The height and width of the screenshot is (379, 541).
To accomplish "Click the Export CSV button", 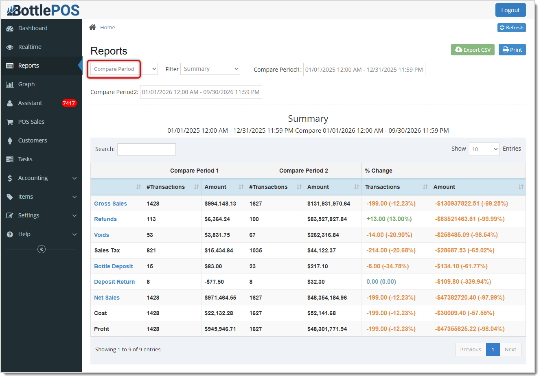I will (x=473, y=50).
